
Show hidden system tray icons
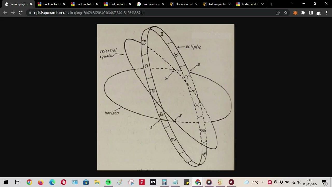(x=264, y=182)
